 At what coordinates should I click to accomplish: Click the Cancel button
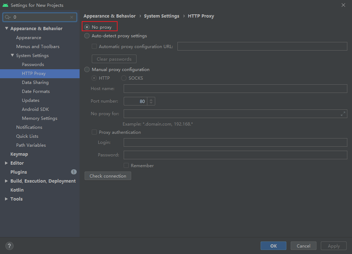coord(304,246)
